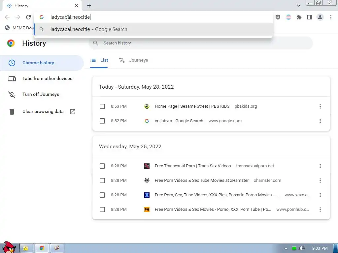
Task: Open the Extensions puzzle piece menu
Action: click(x=299, y=17)
